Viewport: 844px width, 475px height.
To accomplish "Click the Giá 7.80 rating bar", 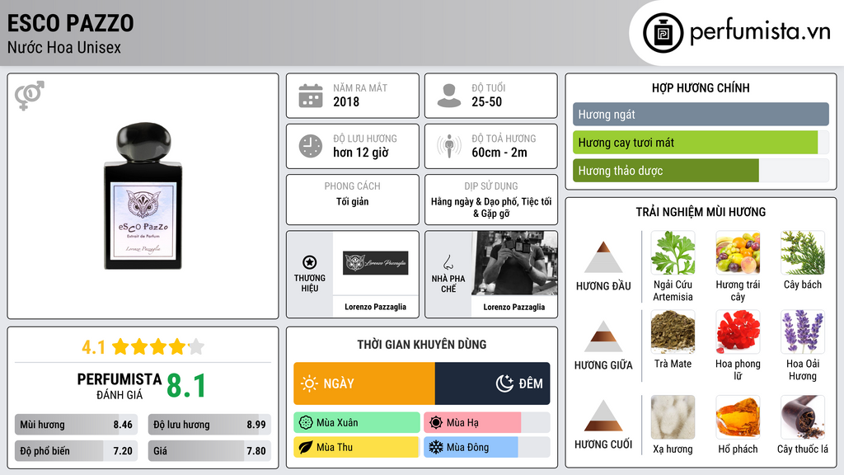I will click(209, 451).
